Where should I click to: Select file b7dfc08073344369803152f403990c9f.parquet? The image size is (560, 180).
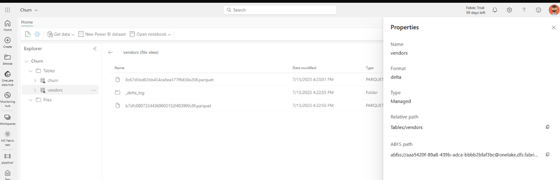tap(168, 106)
